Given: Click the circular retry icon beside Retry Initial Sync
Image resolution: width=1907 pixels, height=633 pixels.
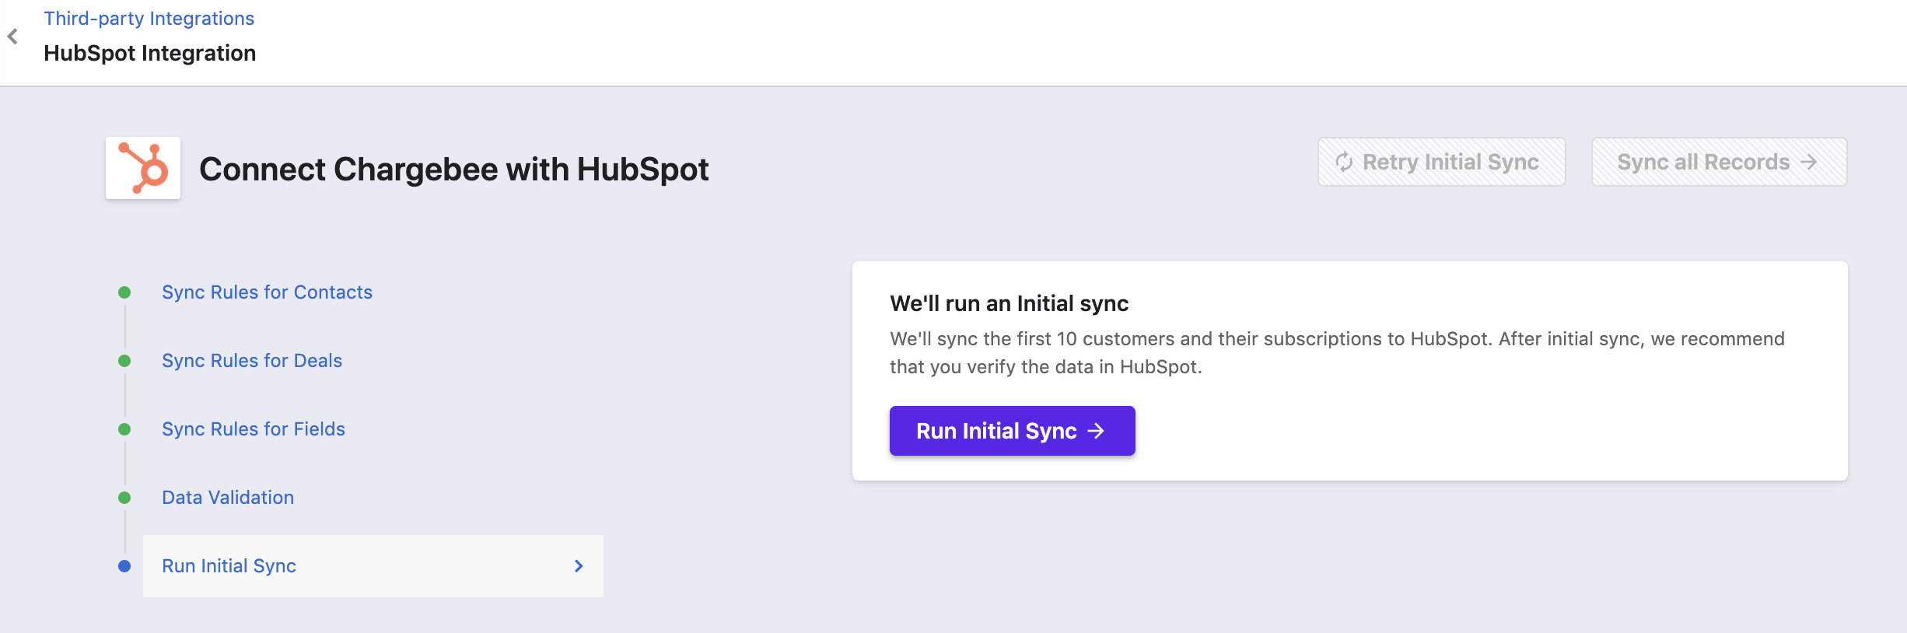Looking at the screenshot, I should 1344,162.
